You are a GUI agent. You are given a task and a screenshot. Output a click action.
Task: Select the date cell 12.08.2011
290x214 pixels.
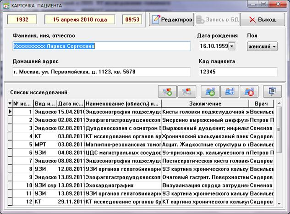coord(71,169)
